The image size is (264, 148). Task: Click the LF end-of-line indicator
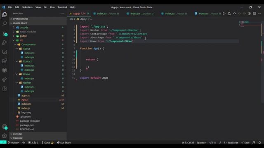click(220, 143)
